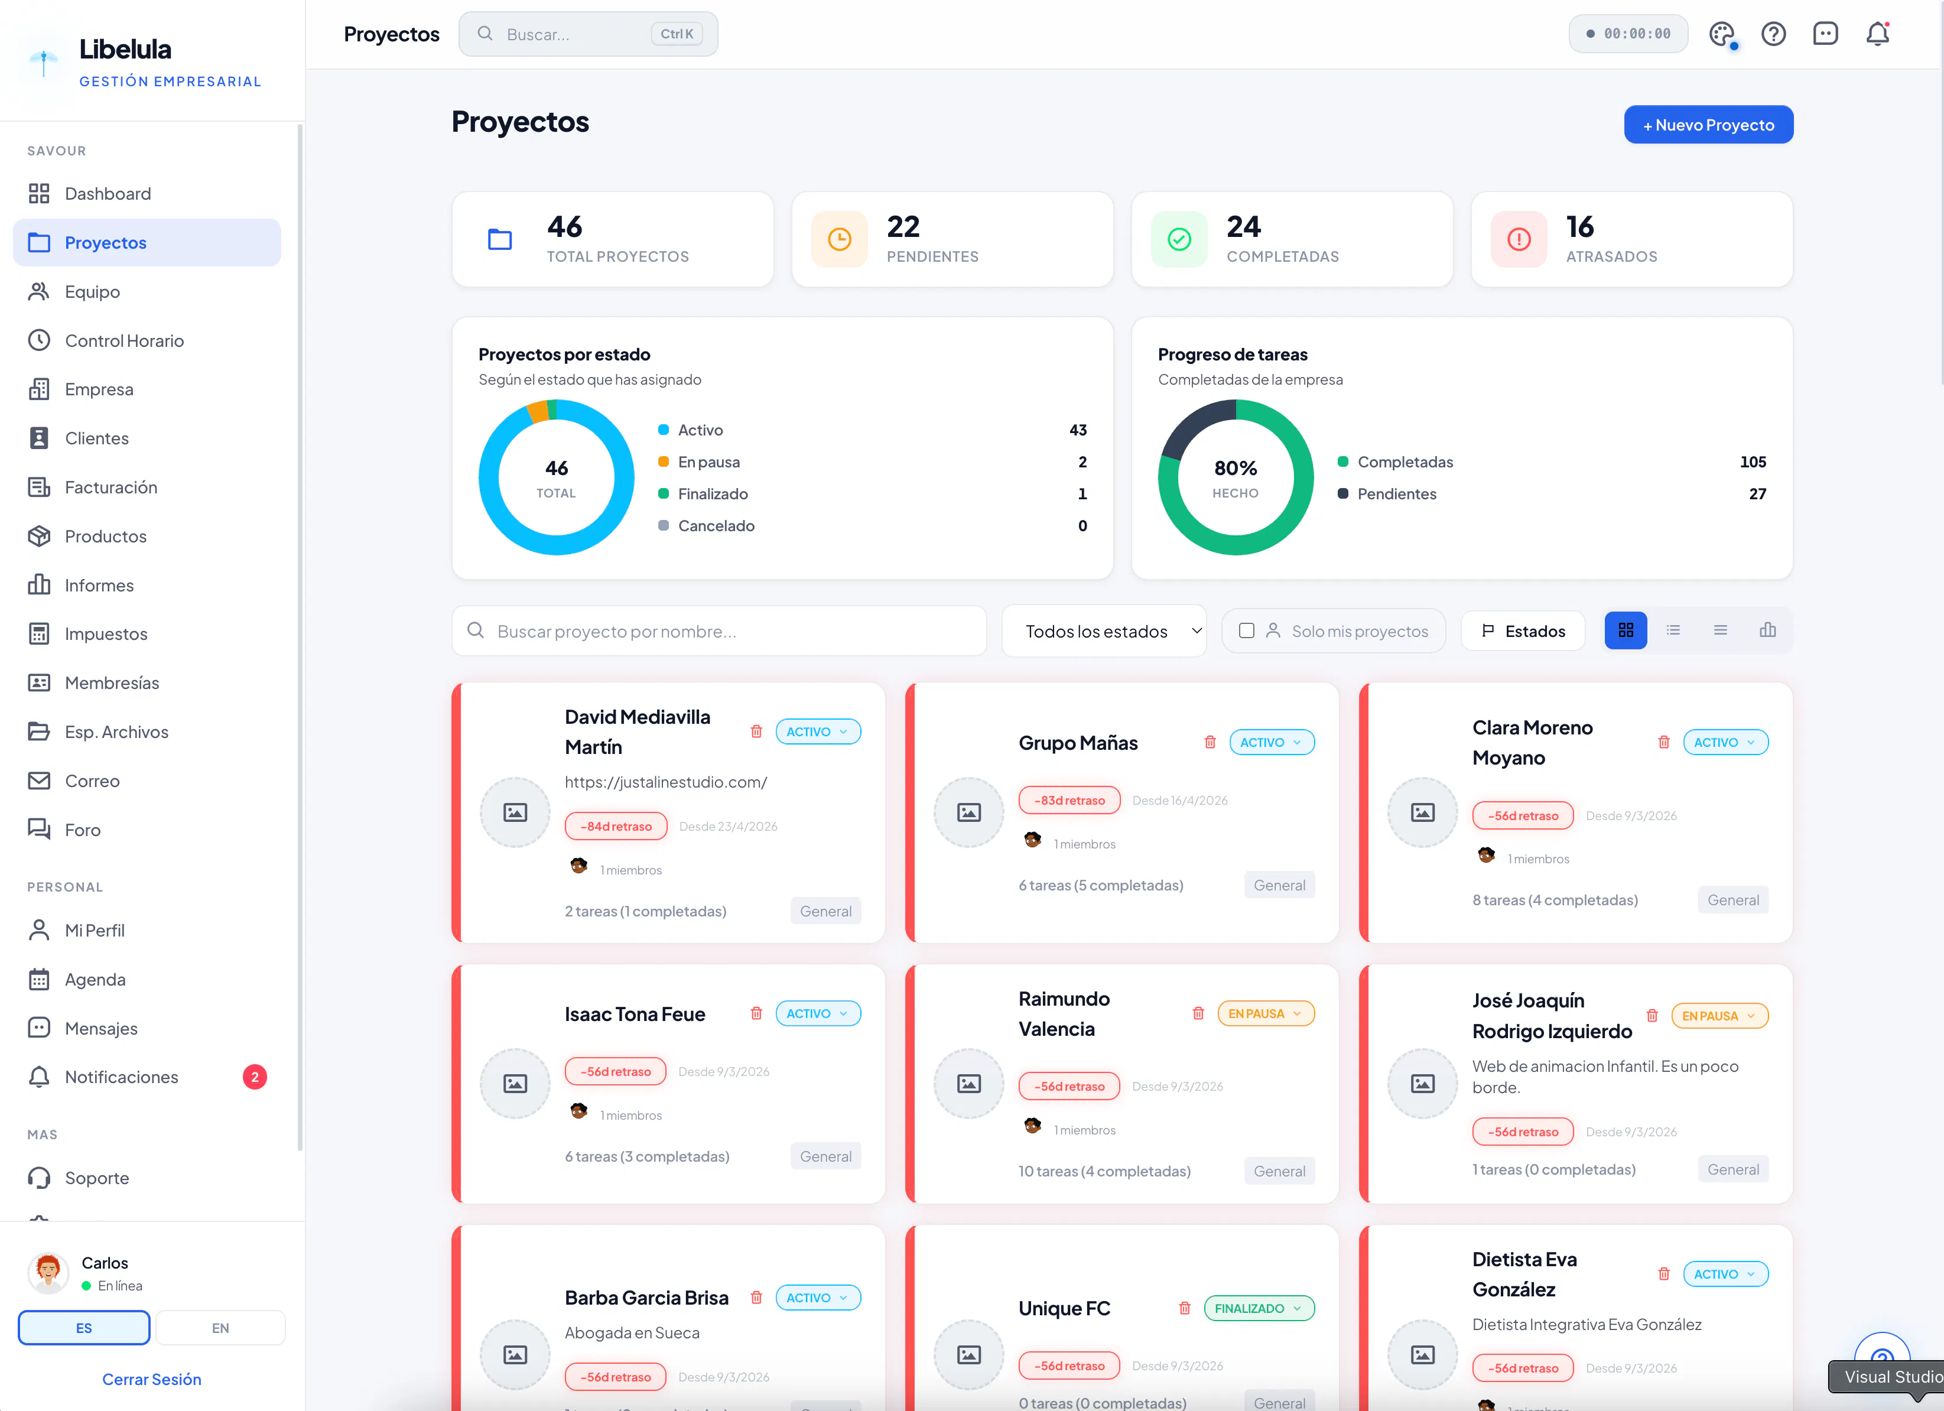Viewport: 1944px width, 1411px height.
Task: Open FINALIZADO dropdown for Unique FC
Action: coord(1259,1308)
